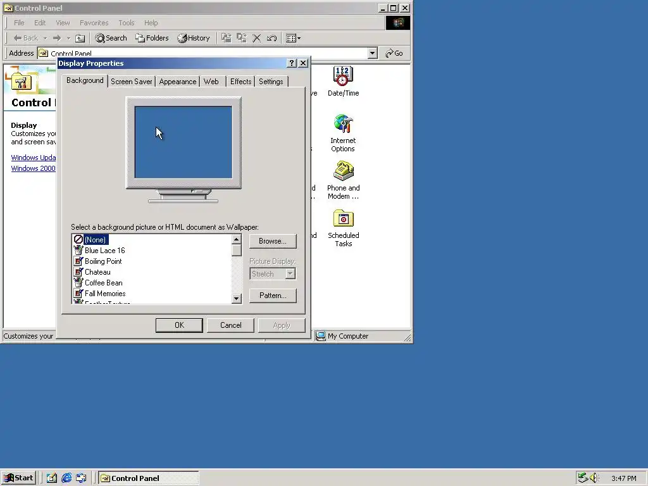
Task: Click the volume speaker tray icon
Action: click(x=594, y=478)
